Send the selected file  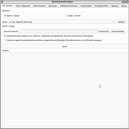click(65, 46)
